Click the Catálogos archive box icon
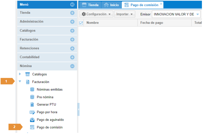This screenshot has width=203, height=135. pyautogui.click(x=28, y=74)
